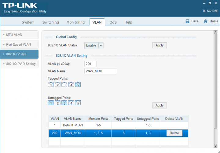Click VLAN ID 200 table cell
The width and height of the screenshot is (220, 153).
tap(55, 133)
